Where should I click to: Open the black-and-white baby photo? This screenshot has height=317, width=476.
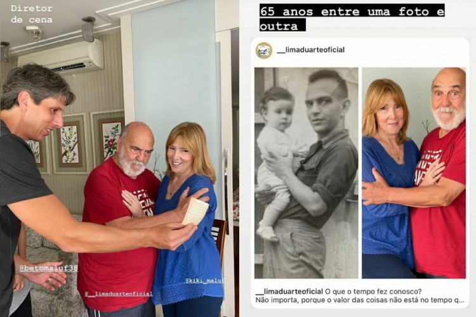click(307, 173)
